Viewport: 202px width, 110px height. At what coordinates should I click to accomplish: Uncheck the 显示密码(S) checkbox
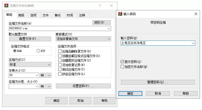pyautogui.click(x=122, y=62)
